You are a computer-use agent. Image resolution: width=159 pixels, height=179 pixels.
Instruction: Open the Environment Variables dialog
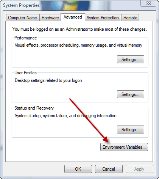tap(124, 147)
